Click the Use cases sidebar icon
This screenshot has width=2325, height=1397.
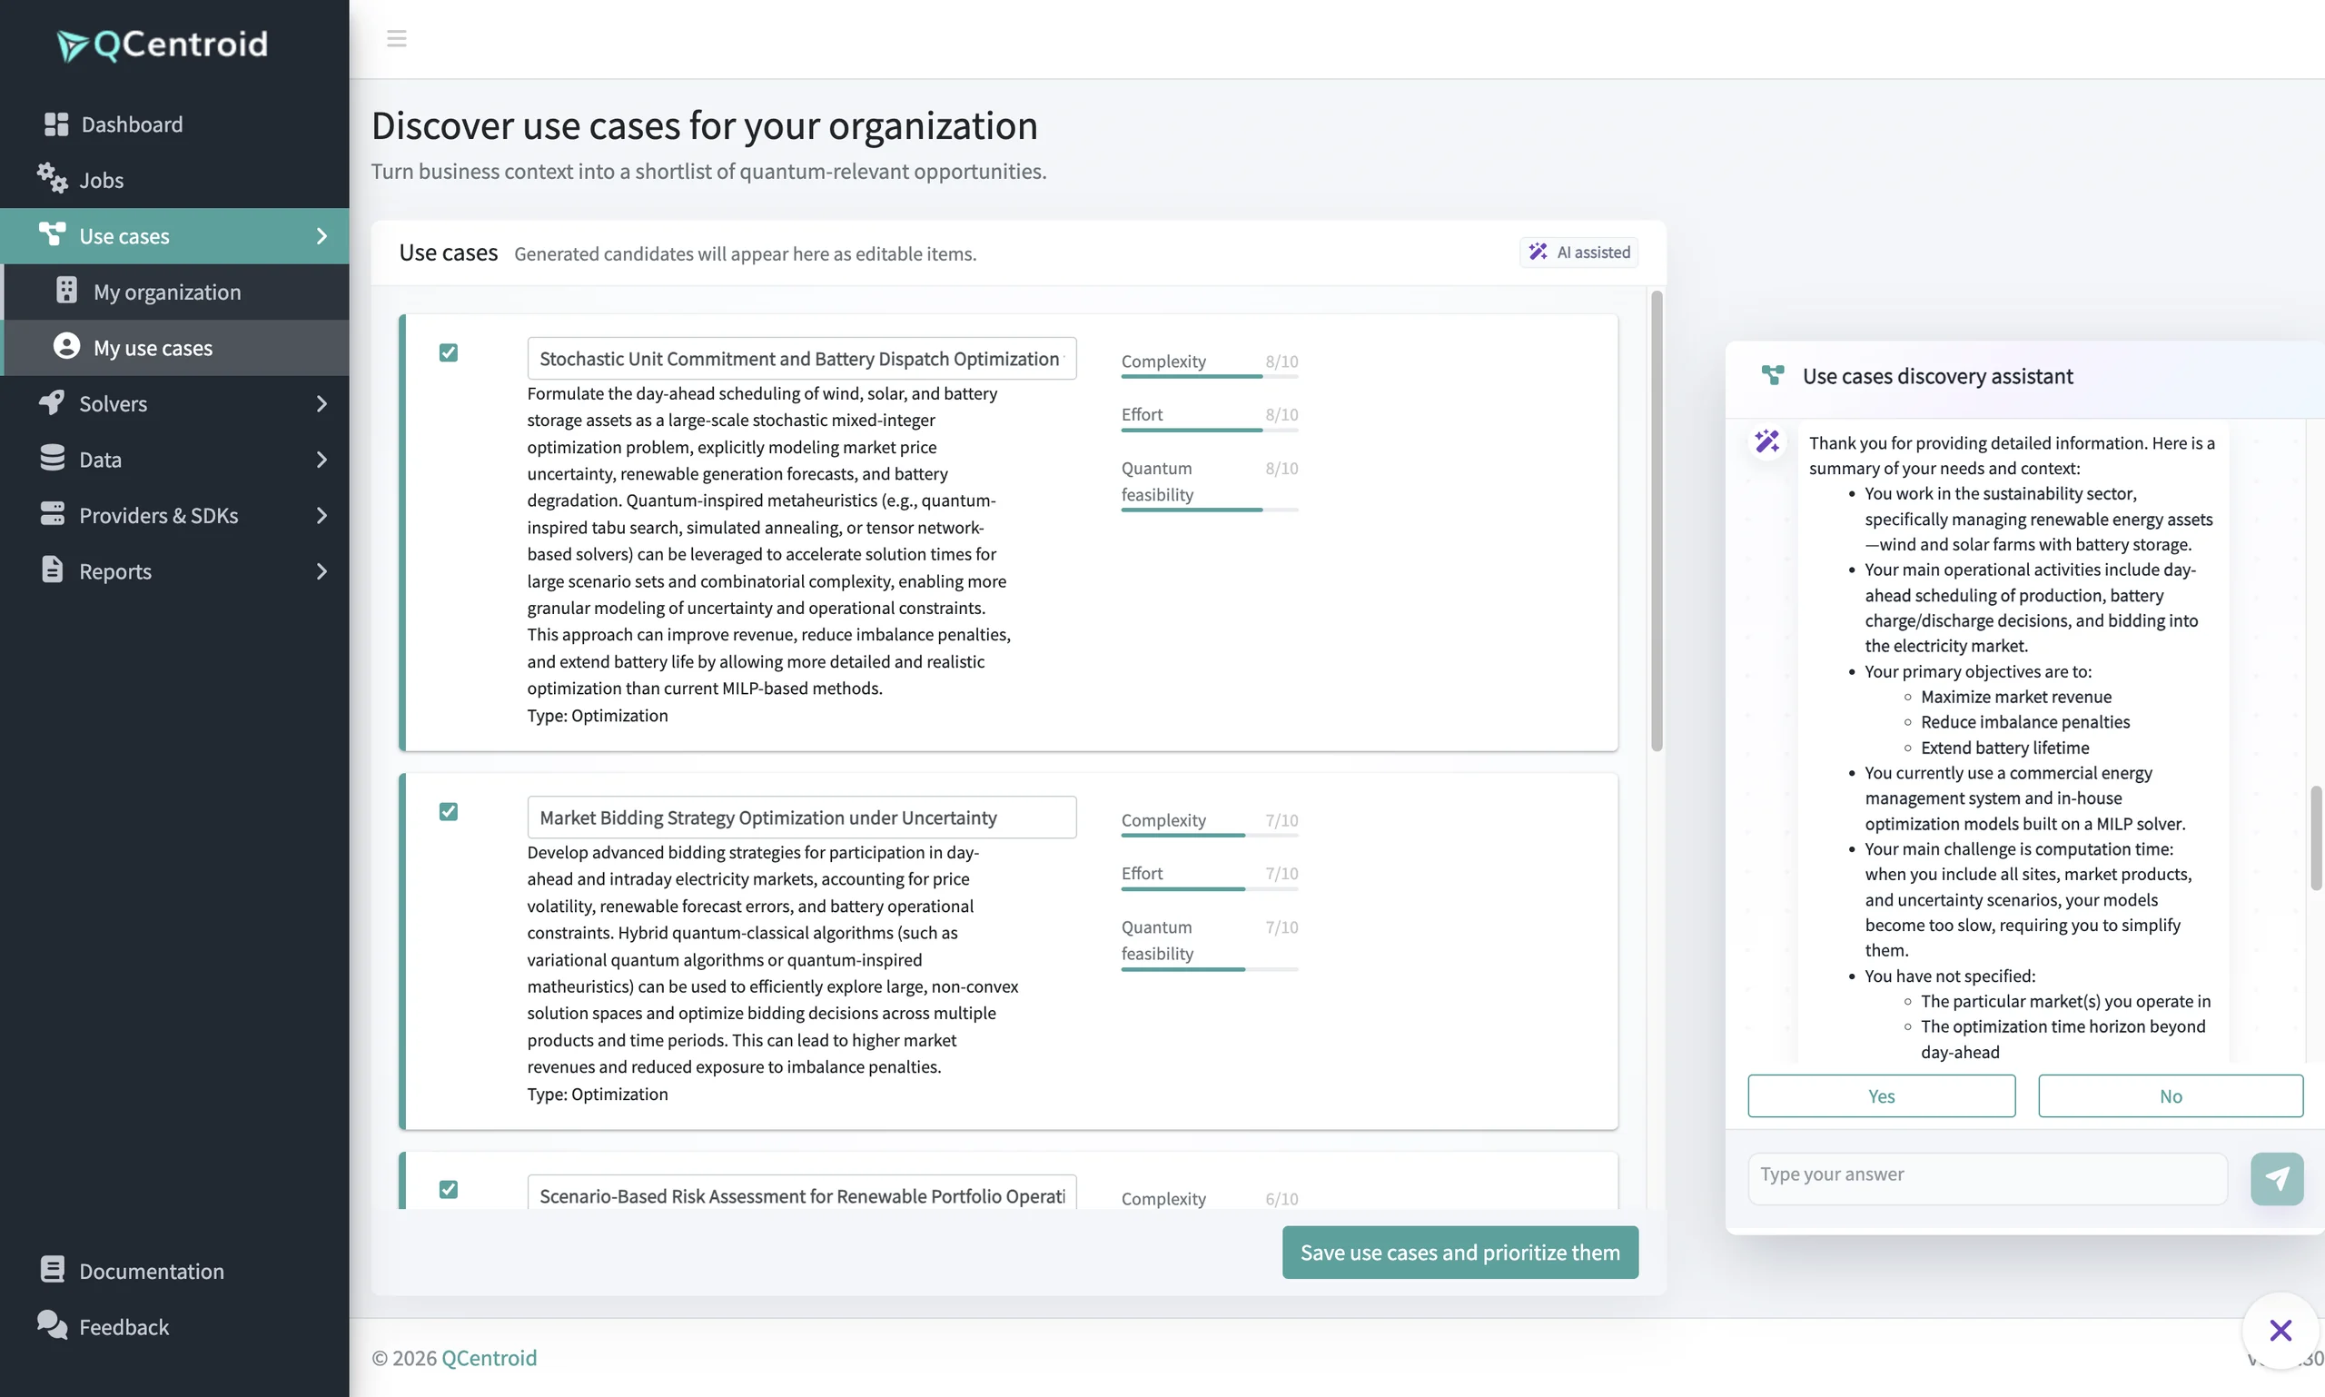click(53, 234)
